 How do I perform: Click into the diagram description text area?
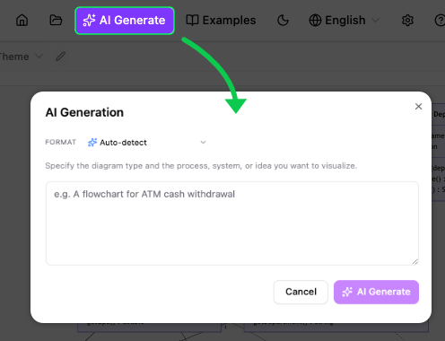tap(232, 223)
